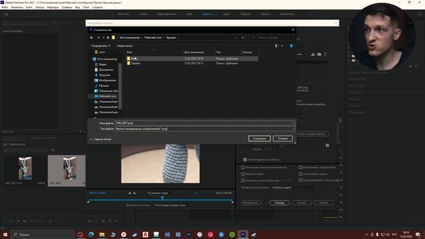Go up one folder level in Save dialog
Viewport: 425px width, 239px height.
coord(108,38)
